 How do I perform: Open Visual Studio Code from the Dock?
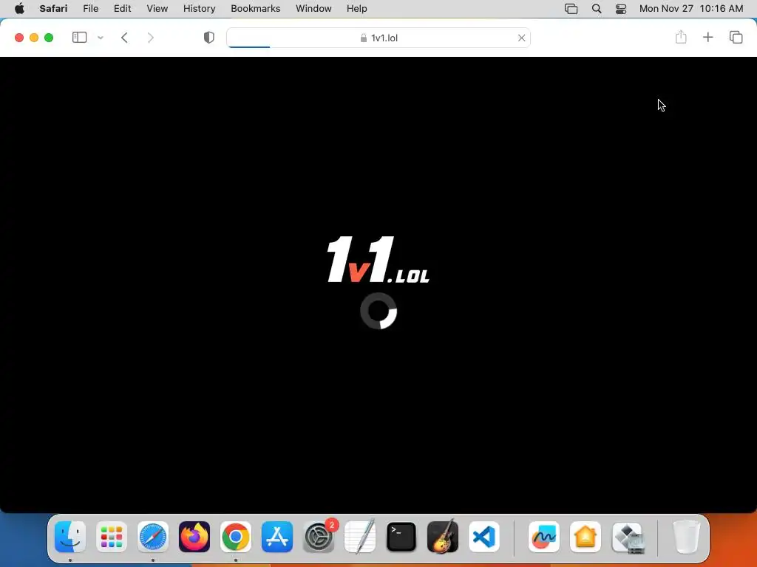tap(484, 537)
